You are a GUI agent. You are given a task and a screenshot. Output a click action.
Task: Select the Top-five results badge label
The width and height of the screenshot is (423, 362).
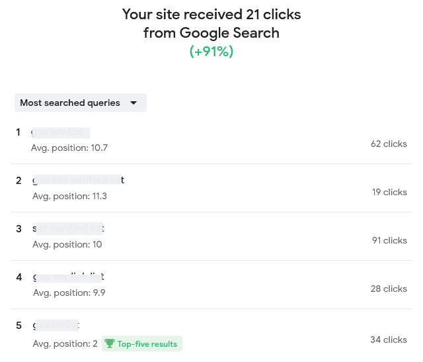coord(147,343)
